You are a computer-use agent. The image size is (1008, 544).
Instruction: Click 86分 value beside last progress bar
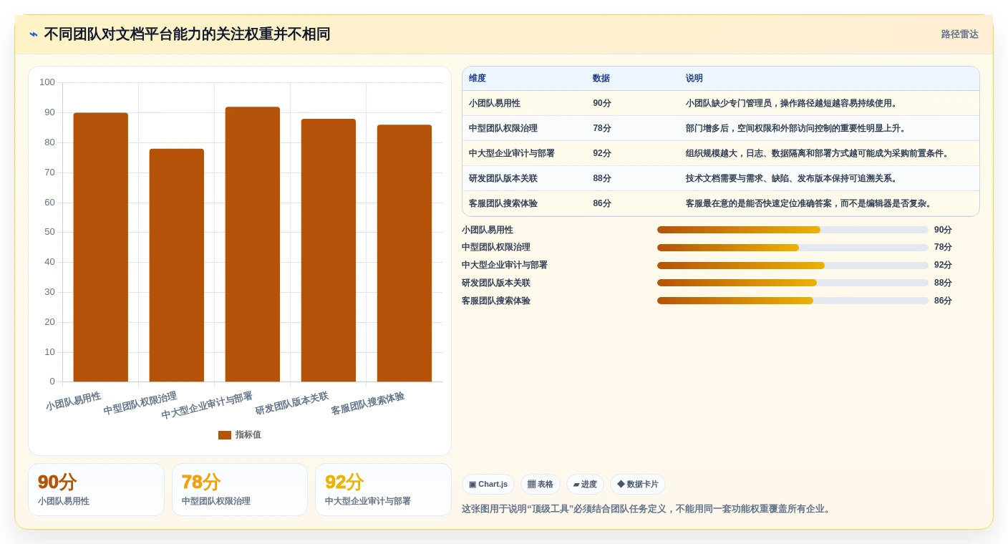[x=944, y=301]
